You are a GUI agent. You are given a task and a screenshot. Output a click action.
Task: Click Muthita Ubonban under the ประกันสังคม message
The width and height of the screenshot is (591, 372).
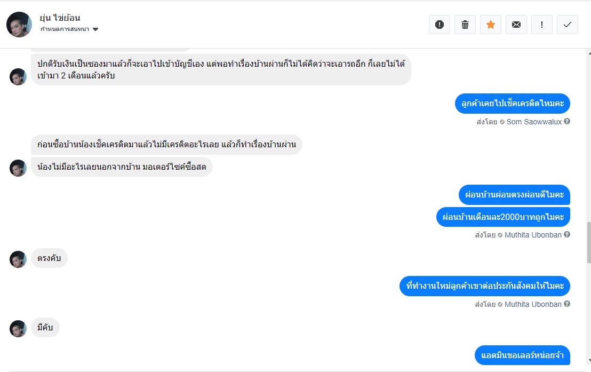tap(533, 304)
